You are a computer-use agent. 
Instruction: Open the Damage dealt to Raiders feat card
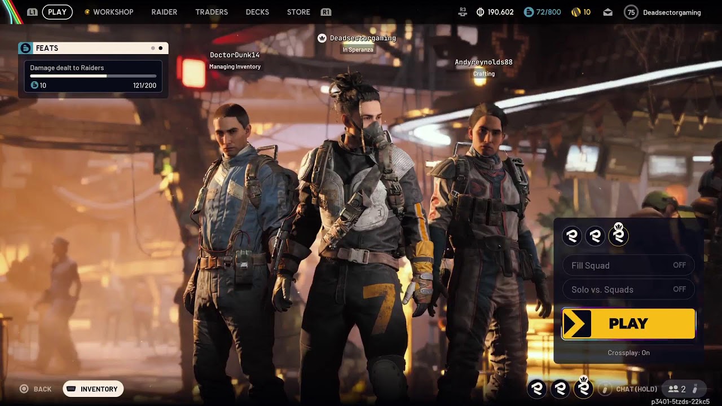[x=93, y=77]
